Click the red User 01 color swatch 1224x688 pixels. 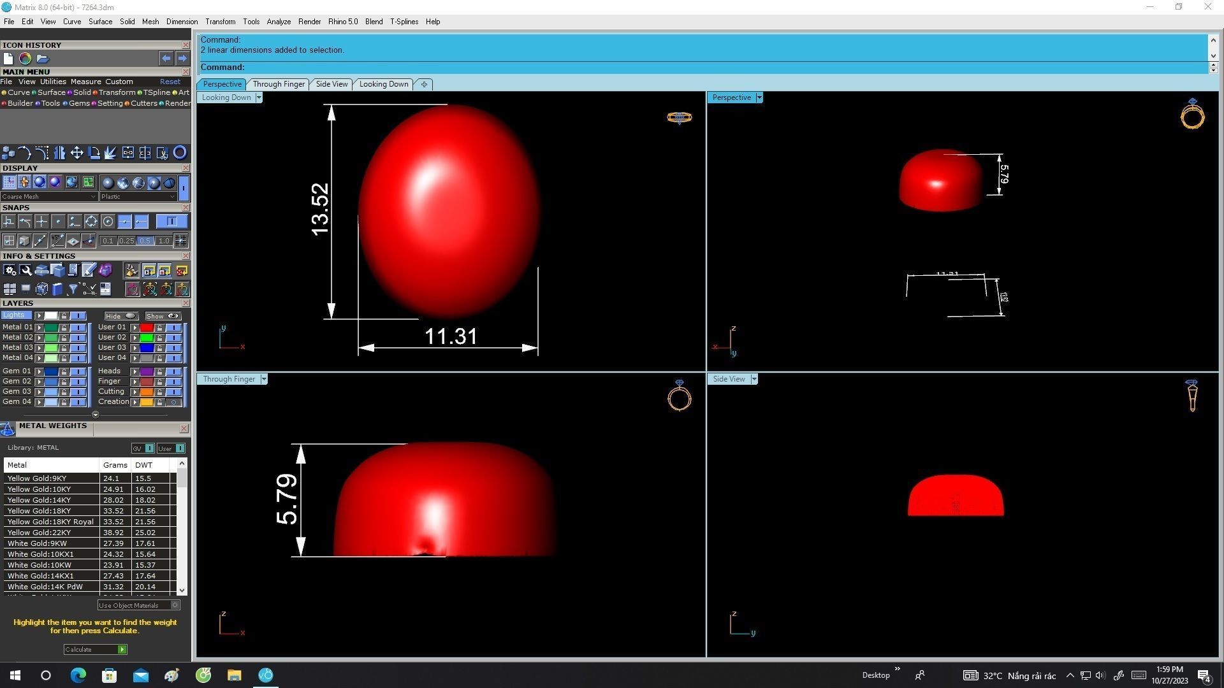(147, 327)
